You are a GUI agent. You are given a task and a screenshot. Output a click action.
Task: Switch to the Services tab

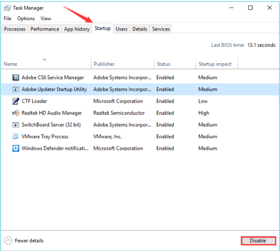click(x=161, y=29)
